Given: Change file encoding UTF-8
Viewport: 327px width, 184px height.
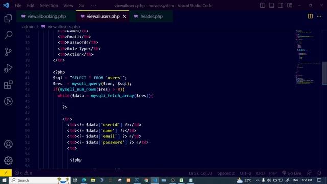Looking at the screenshot, I should (245, 173).
